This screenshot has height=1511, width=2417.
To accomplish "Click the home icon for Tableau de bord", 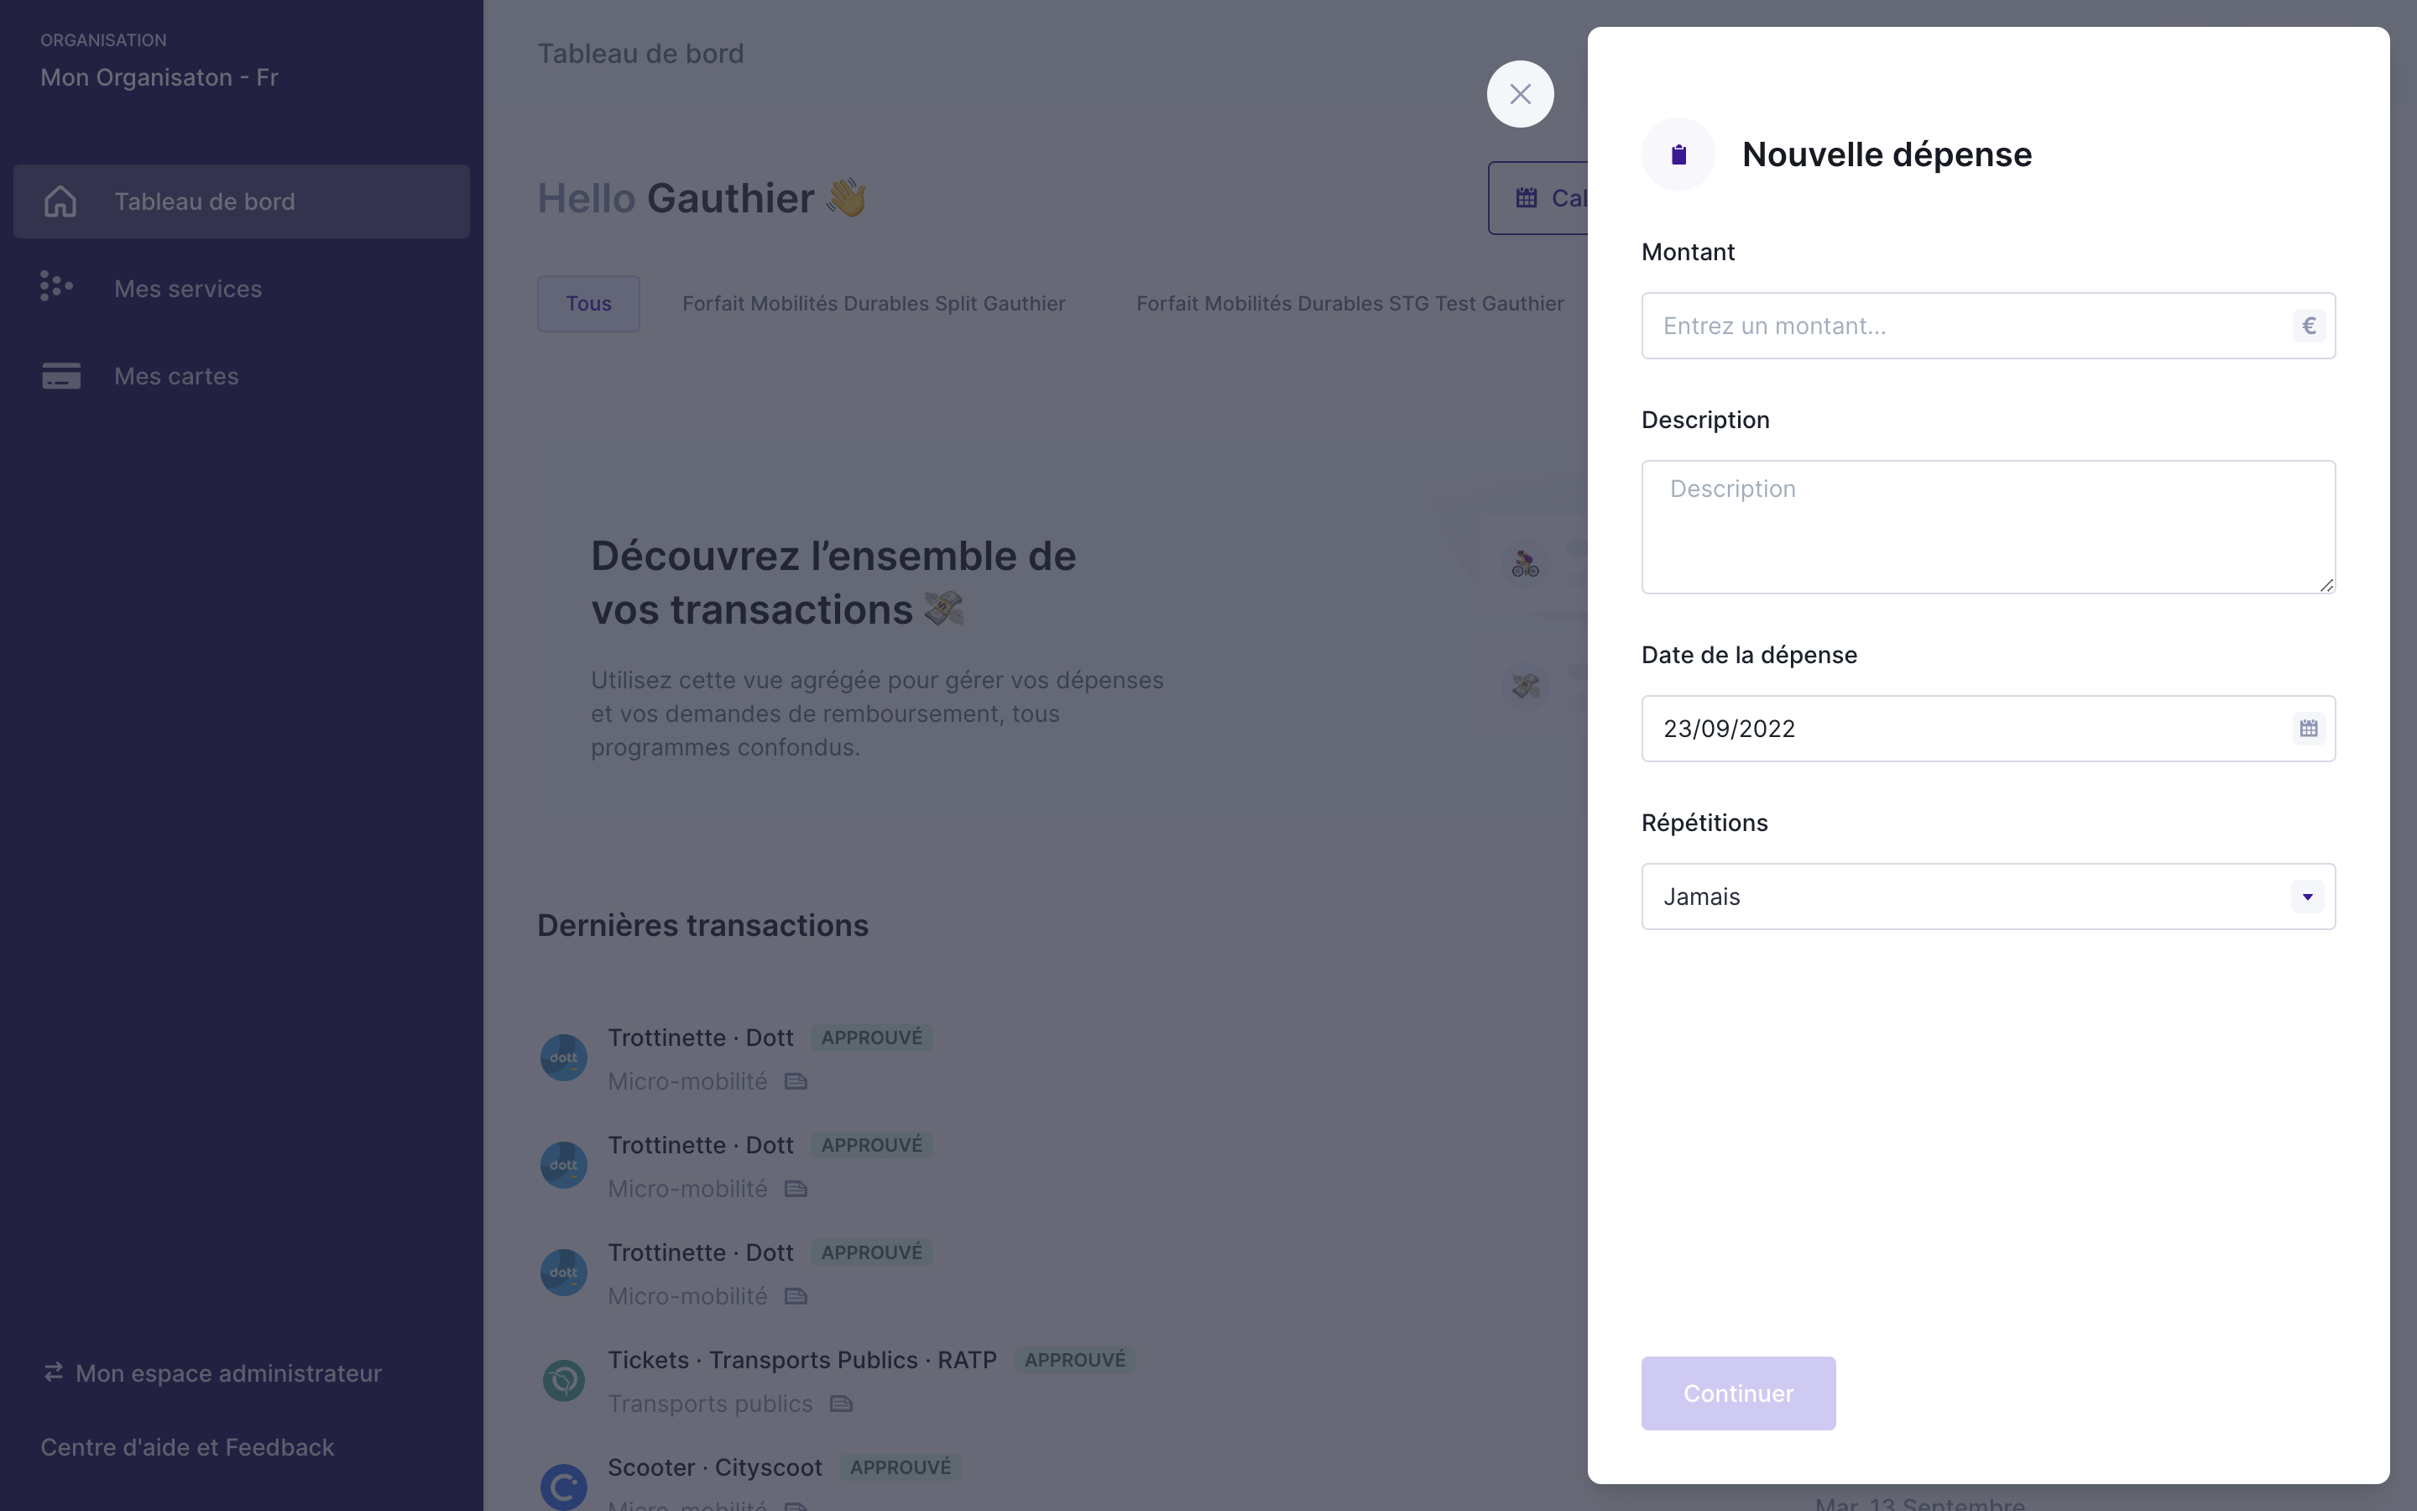I will [x=60, y=201].
